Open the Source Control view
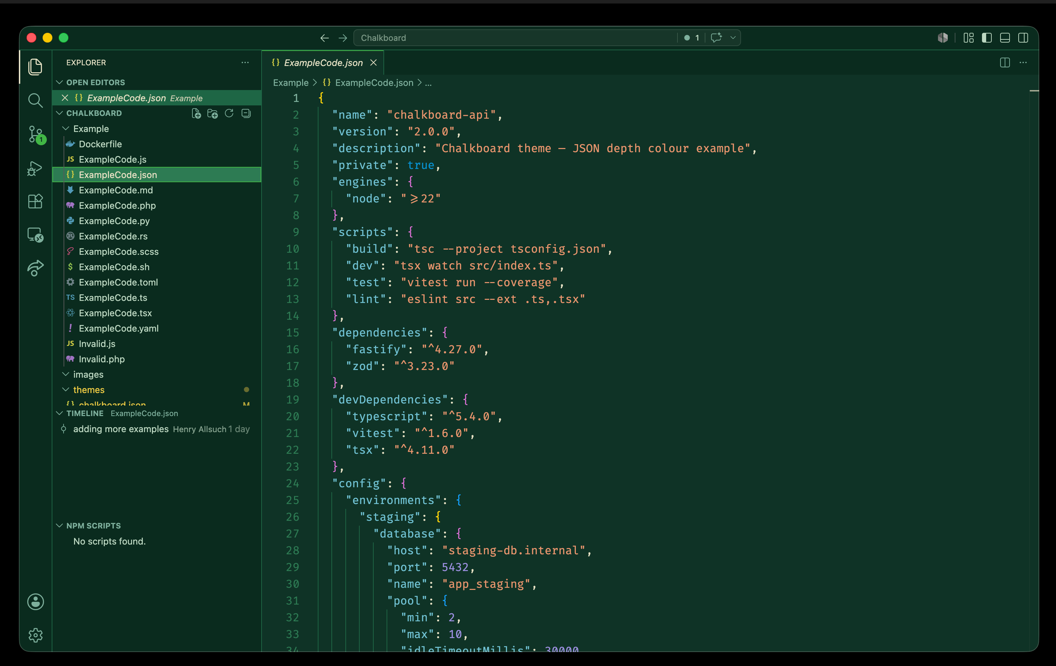Viewport: 1056px width, 666px height. pos(35,134)
